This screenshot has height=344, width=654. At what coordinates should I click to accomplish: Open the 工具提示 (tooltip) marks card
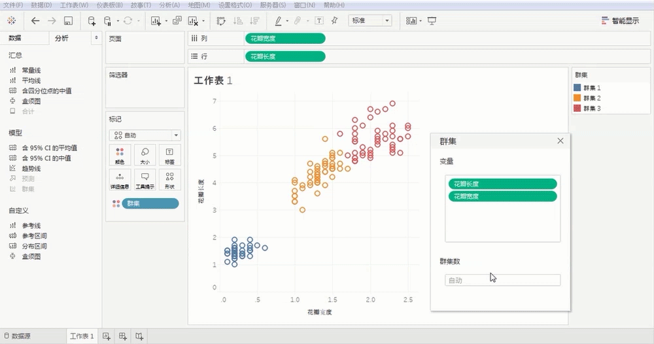tap(145, 180)
